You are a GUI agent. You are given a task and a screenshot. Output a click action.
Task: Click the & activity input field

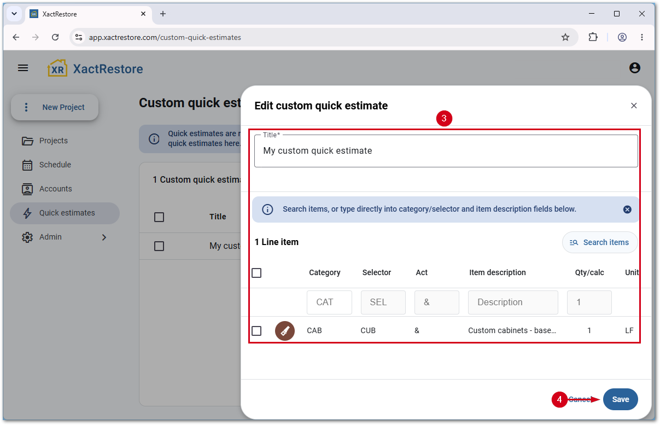coord(437,302)
